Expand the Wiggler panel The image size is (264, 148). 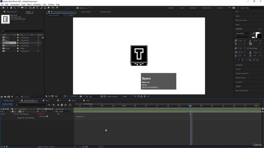[238, 86]
